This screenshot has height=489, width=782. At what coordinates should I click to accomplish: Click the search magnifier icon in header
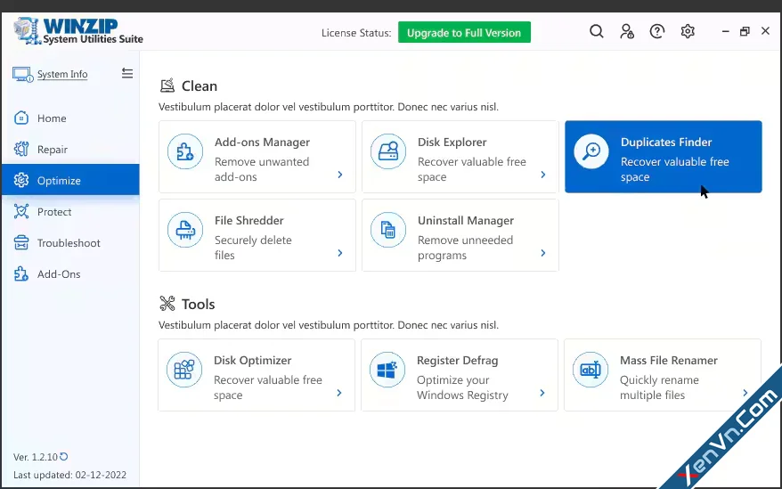tap(597, 31)
